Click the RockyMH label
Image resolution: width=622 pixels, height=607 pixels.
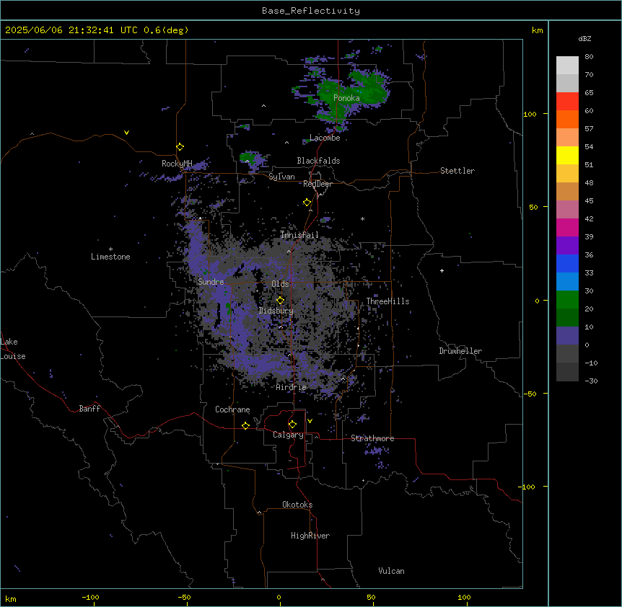coord(177,163)
